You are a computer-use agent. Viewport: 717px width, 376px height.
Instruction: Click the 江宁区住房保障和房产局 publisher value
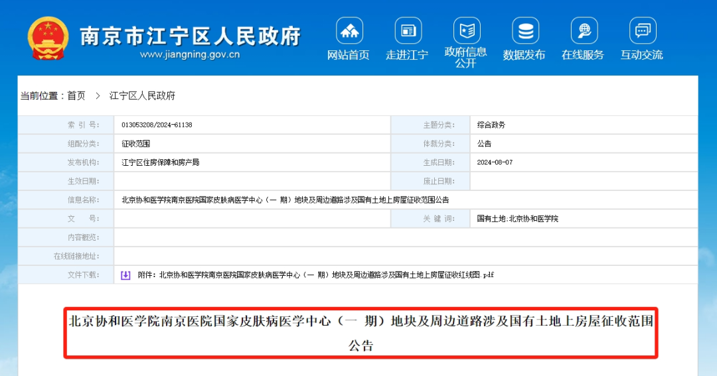pyautogui.click(x=161, y=162)
